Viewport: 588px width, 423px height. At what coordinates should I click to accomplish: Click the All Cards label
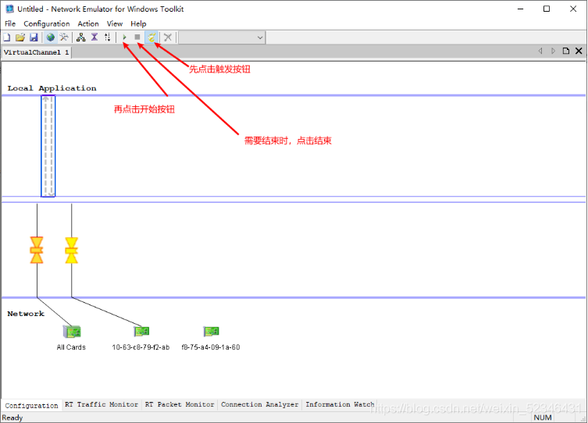click(x=71, y=347)
